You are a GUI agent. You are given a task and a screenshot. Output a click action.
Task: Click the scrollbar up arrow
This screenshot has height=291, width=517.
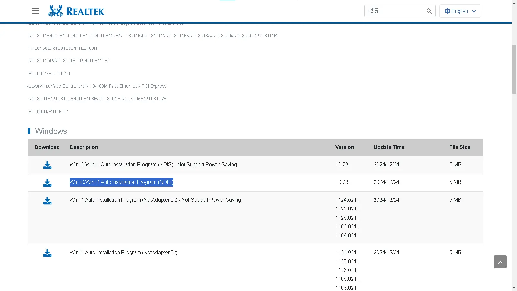point(514,3)
